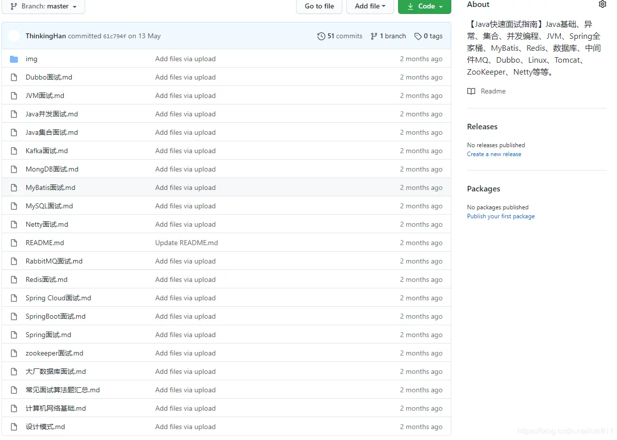Click the Go to file button
This screenshot has width=617, height=440.
point(319,6)
